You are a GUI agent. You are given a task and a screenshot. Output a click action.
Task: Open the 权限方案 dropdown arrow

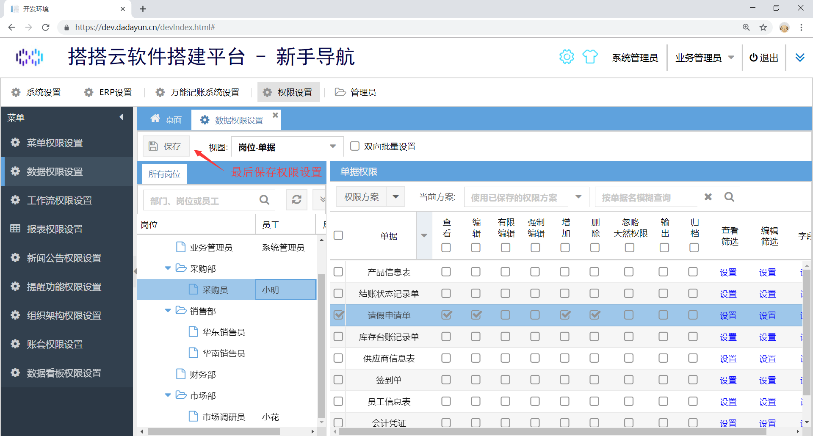point(395,197)
